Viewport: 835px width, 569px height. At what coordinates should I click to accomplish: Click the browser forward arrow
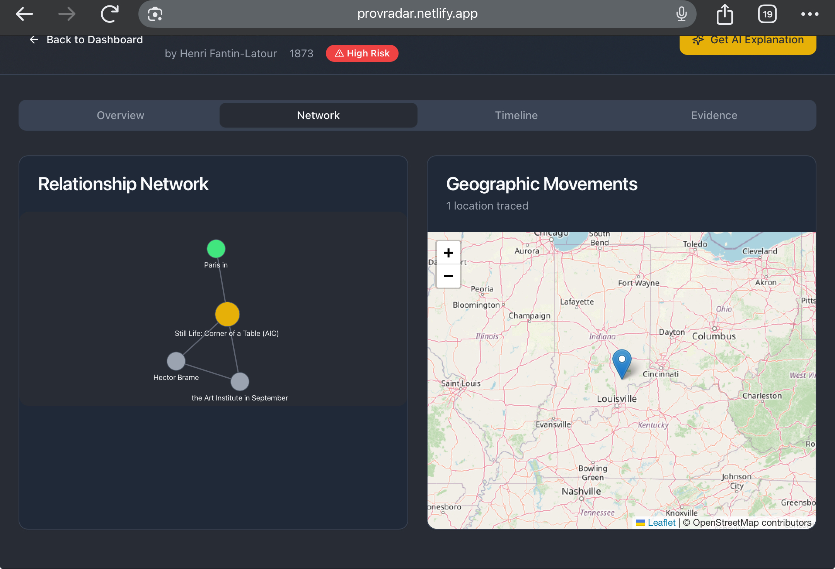tap(66, 14)
